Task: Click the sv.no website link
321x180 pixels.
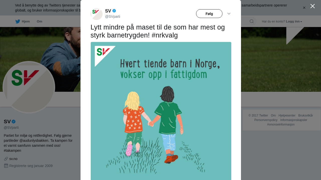Action: [x=13, y=159]
